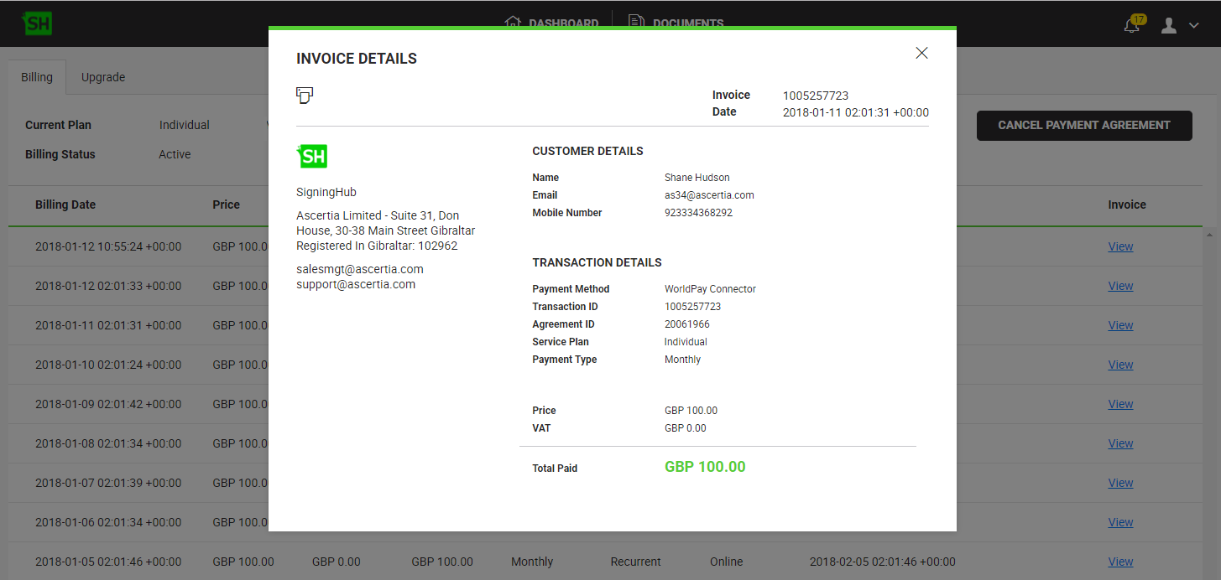The image size is (1221, 580).
Task: View invoice for 2018-01-05 02:01:46
Action: 1120,562
